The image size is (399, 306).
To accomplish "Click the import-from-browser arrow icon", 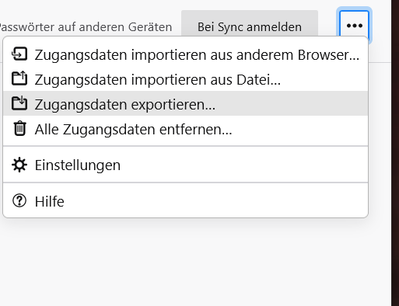I will click(19, 54).
